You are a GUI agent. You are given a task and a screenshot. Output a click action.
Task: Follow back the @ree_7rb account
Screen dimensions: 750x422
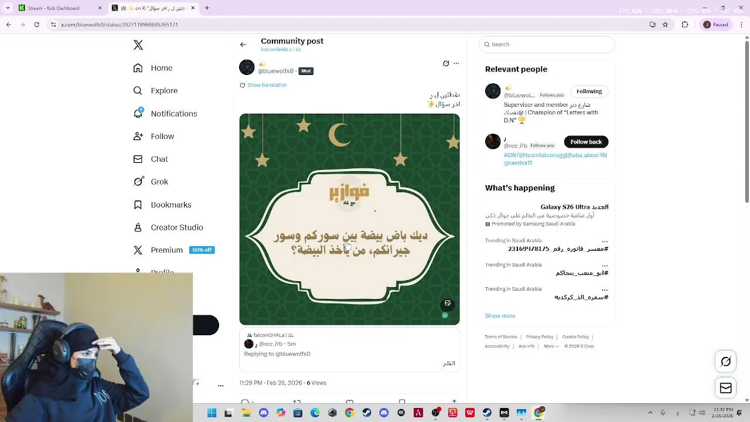click(586, 142)
